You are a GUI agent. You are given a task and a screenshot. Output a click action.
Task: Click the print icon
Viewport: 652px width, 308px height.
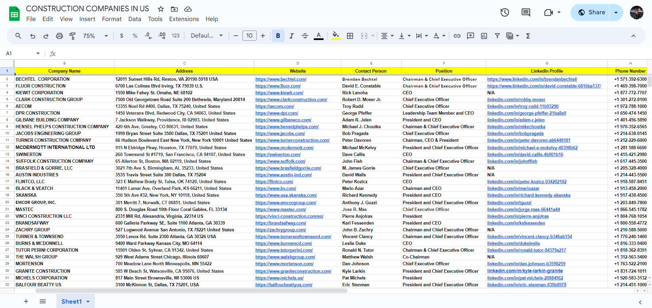(59, 36)
